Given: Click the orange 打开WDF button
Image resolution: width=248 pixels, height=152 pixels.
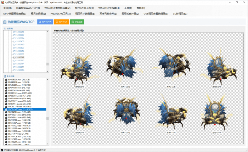Looking at the screenshot, I should tap(62, 22).
